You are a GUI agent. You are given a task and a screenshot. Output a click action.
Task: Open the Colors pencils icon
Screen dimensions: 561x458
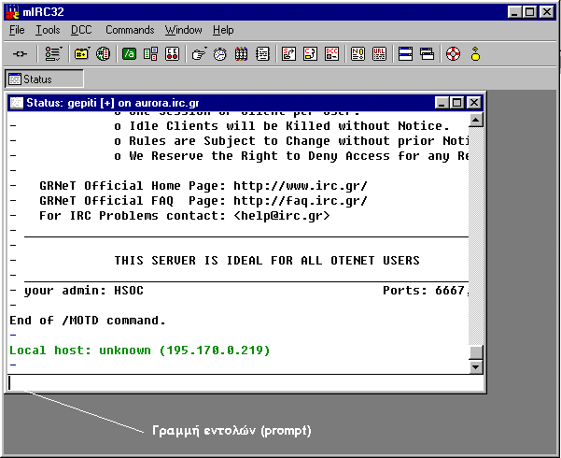241,54
